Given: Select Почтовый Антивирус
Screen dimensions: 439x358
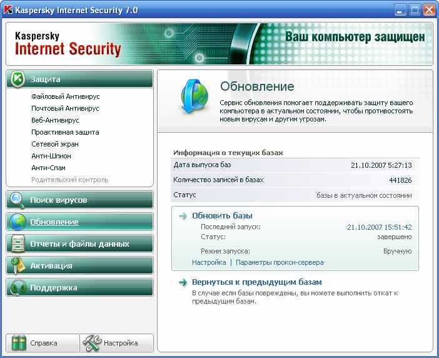Looking at the screenshot, I should point(65,108).
